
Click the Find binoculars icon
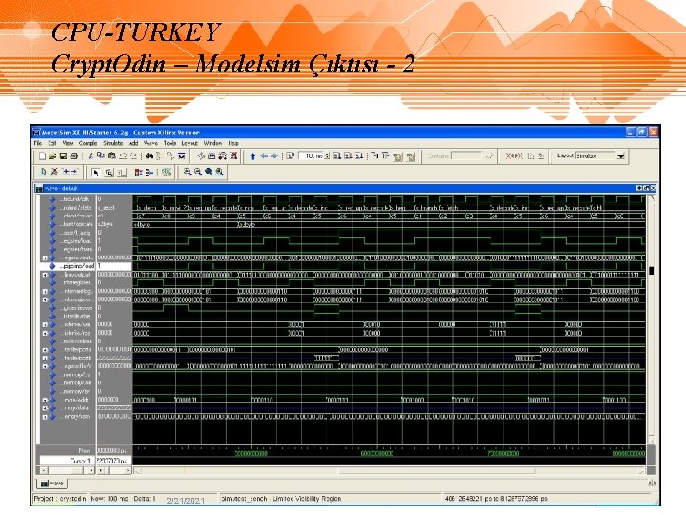click(150, 155)
